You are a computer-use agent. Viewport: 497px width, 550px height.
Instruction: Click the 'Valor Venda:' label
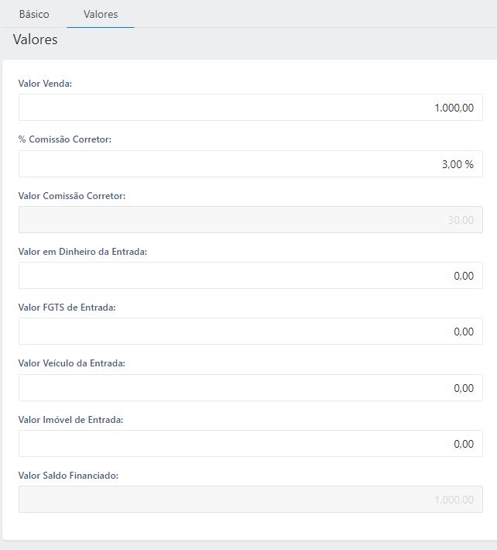coord(45,84)
